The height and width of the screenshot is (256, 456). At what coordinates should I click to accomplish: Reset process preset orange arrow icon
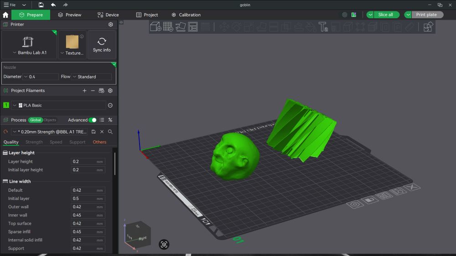click(x=5, y=132)
